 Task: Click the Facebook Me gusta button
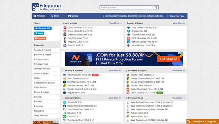click(x=43, y=28)
